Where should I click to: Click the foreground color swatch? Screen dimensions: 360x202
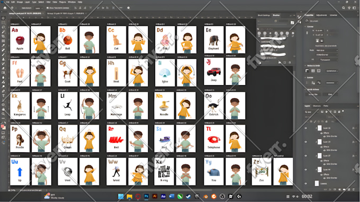coord(2,126)
